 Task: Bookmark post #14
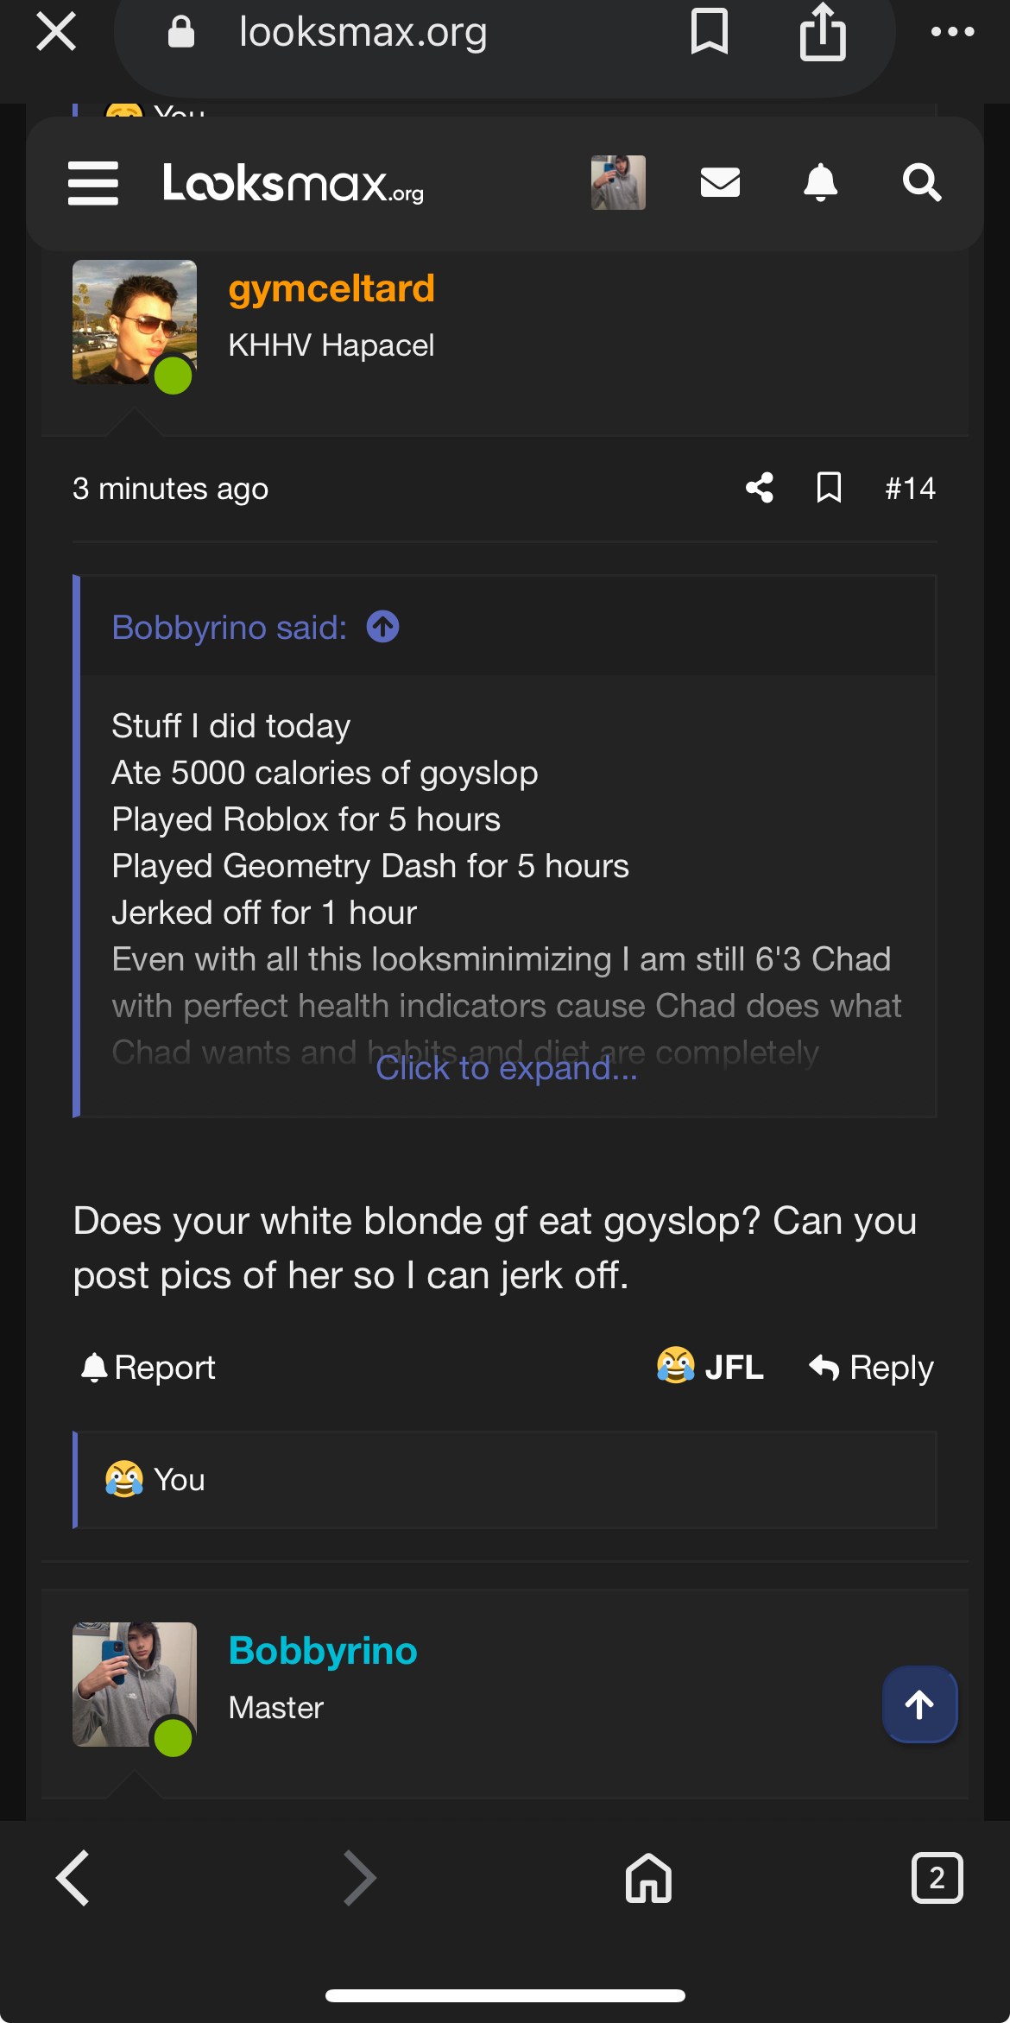point(829,488)
